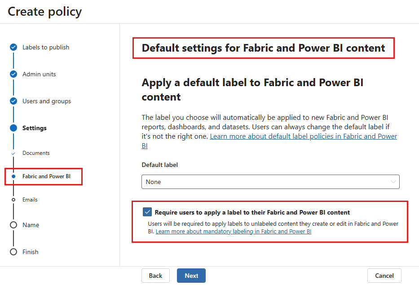Click the Emails substep circle marker
This screenshot has height=285, width=419.
coord(13,200)
